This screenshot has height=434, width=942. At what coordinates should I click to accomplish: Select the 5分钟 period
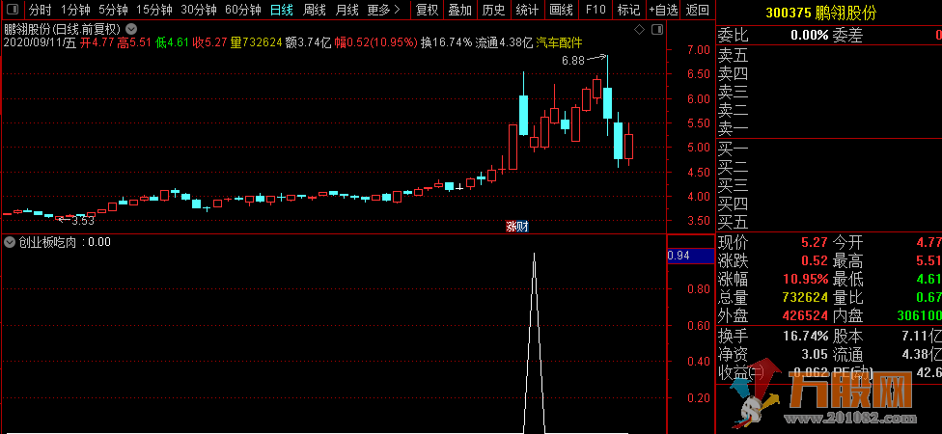(113, 10)
